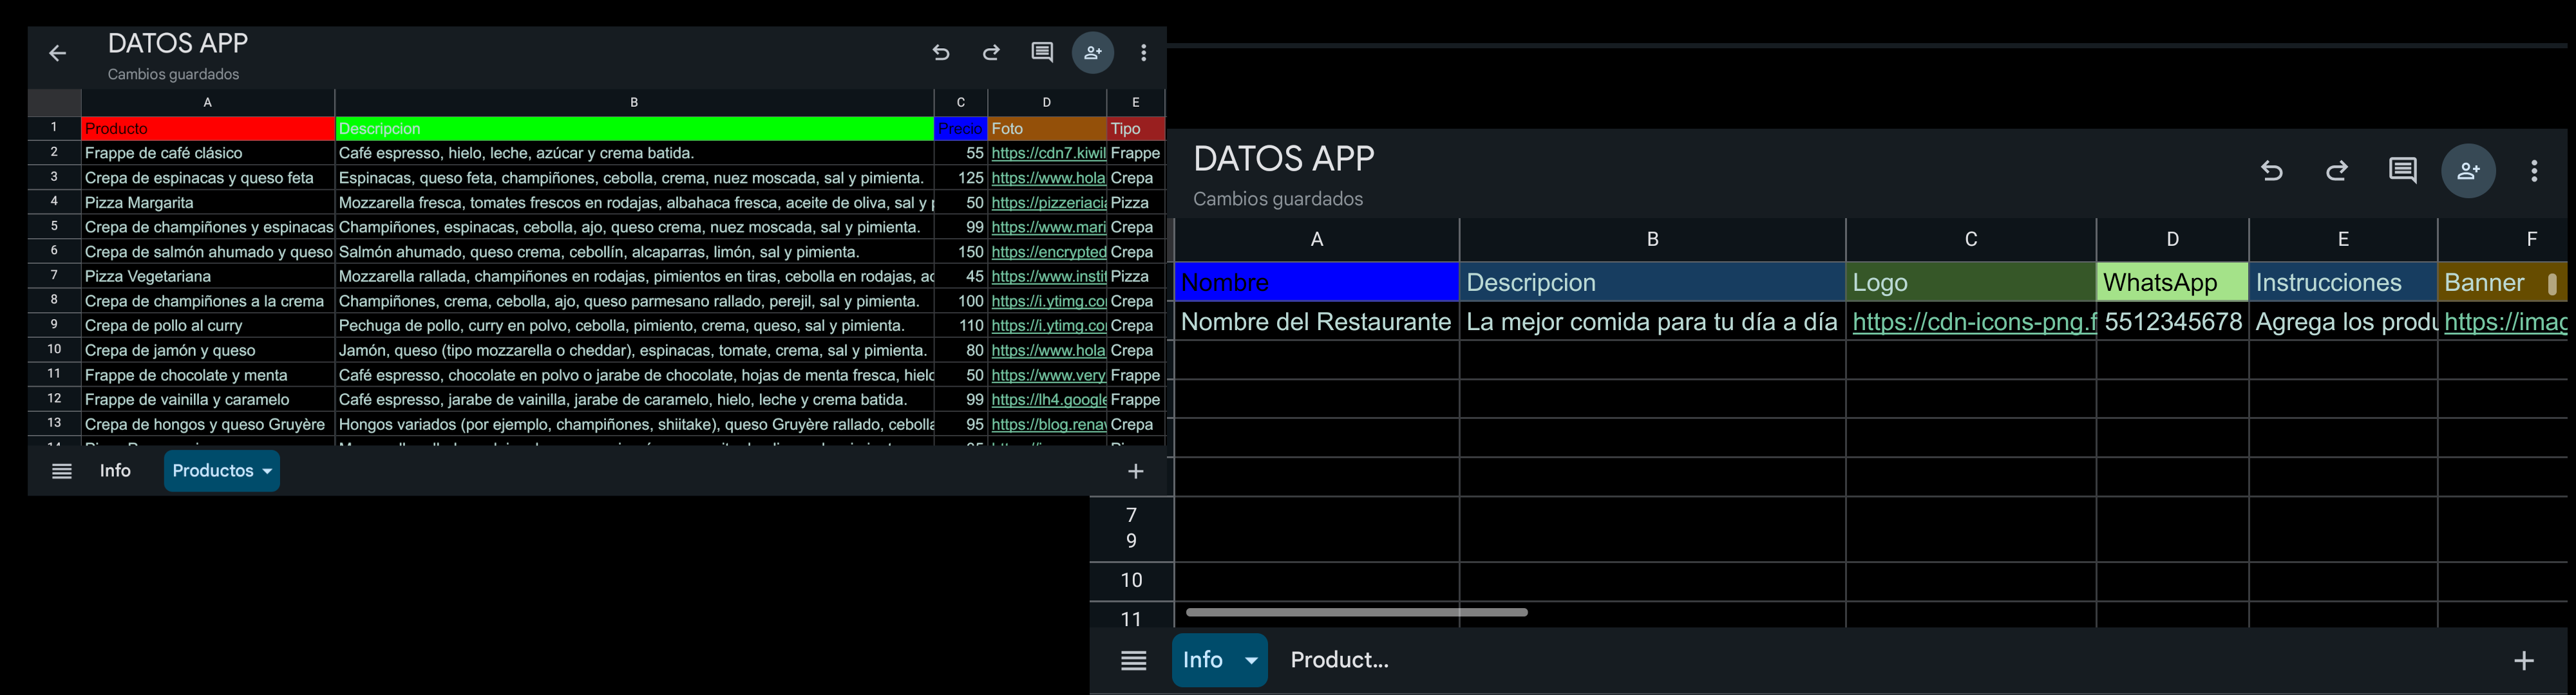Open all-sheets list in right window
This screenshot has height=695, width=2576.
tap(1134, 660)
